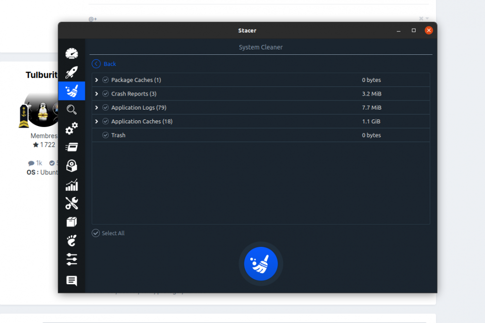Open GNOME Settings footprint icon
485x323 pixels.
coord(71,240)
